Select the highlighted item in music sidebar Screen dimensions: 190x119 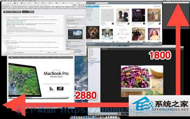click(93, 6)
